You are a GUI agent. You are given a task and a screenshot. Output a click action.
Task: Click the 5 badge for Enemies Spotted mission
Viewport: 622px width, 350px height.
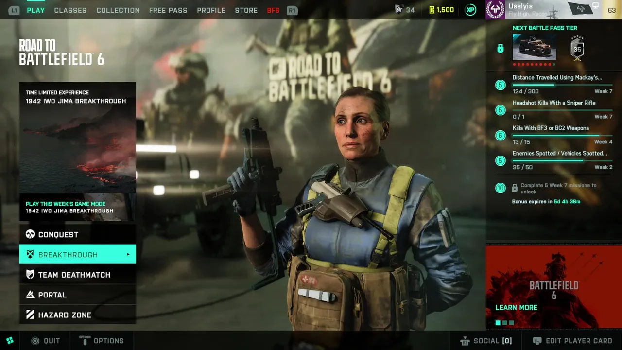point(500,161)
